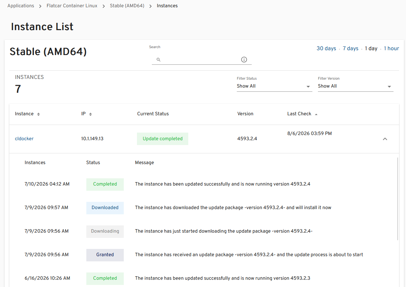Click the history panel scrollbar
This screenshot has width=406, height=287.
point(397,199)
